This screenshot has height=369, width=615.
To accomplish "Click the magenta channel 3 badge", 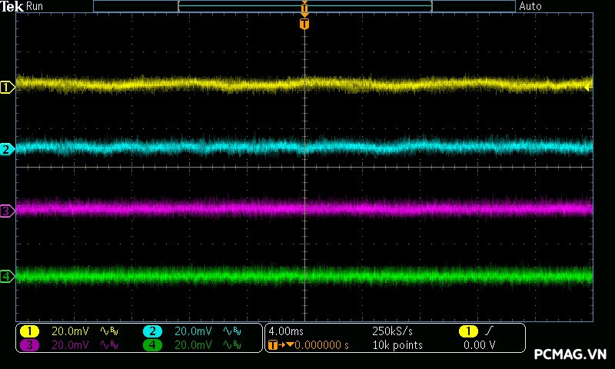I will [x=29, y=345].
